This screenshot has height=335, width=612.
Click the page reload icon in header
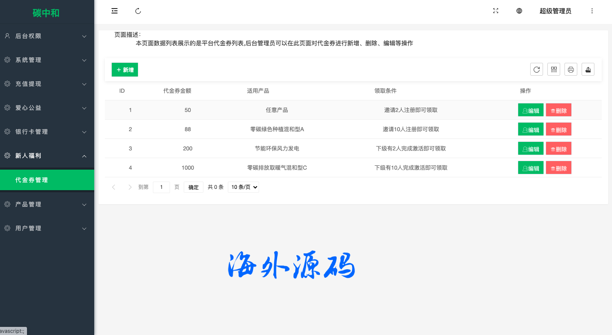click(138, 11)
